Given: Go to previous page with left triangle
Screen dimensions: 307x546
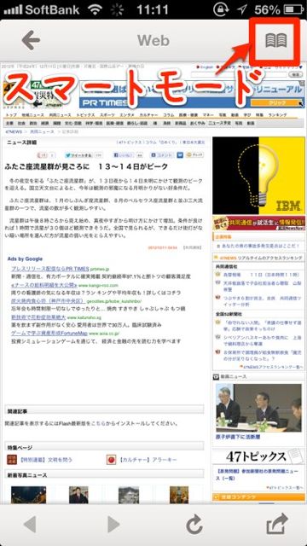Looking at the screenshot, I should (x=30, y=525).
